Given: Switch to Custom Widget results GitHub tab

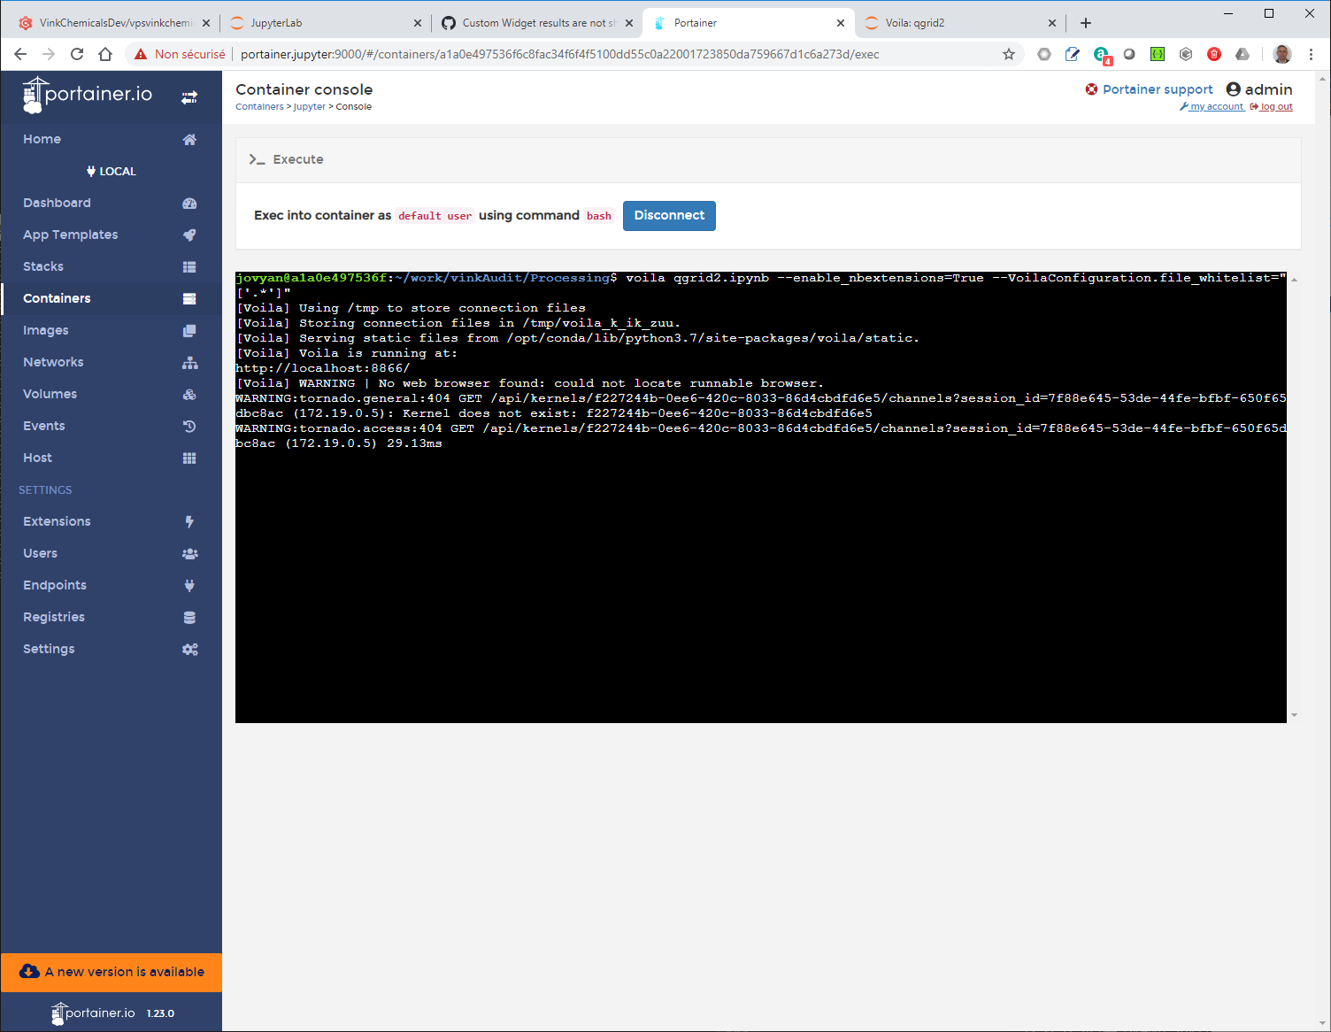Looking at the screenshot, I should [537, 23].
